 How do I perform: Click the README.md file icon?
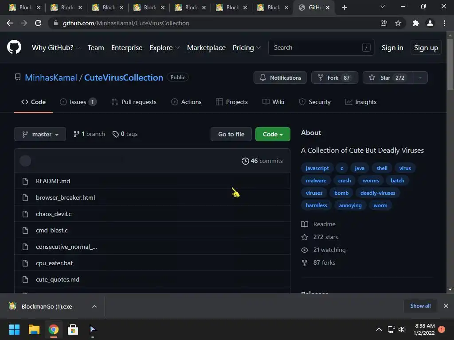[25, 181]
